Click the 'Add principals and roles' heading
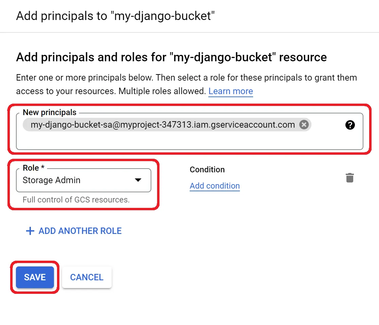Viewport: 379px width, 325px height. (171, 57)
